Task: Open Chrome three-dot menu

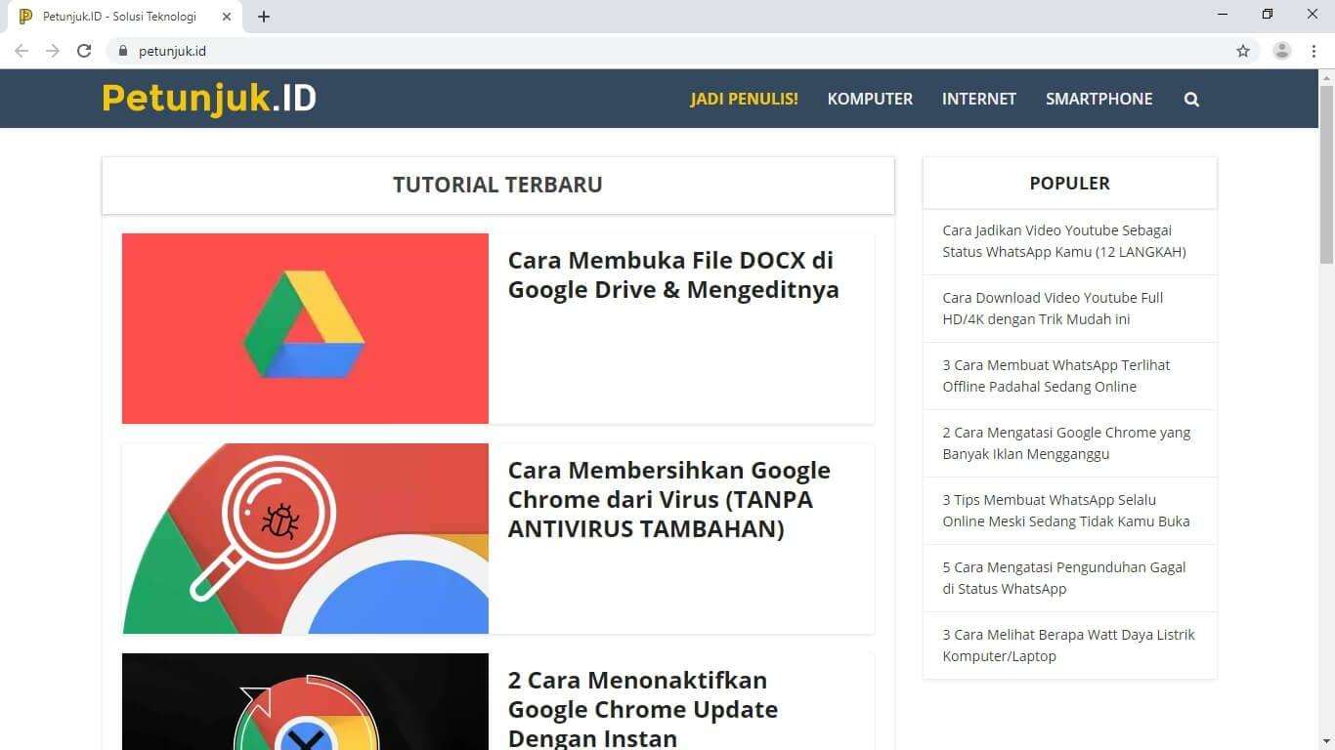Action: 1313,51
